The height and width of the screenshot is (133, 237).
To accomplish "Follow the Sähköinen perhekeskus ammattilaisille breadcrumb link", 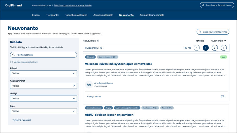I will pyautogui.click(x=73, y=6).
